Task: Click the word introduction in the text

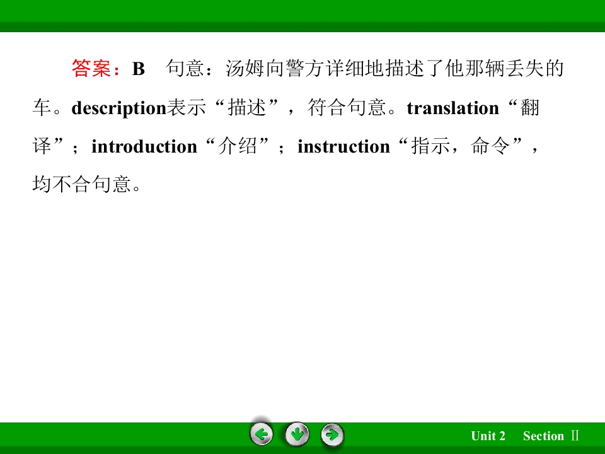Action: (144, 146)
